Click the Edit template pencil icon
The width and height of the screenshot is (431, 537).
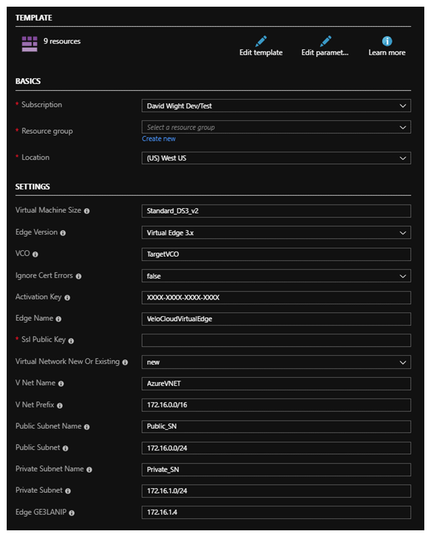(261, 41)
